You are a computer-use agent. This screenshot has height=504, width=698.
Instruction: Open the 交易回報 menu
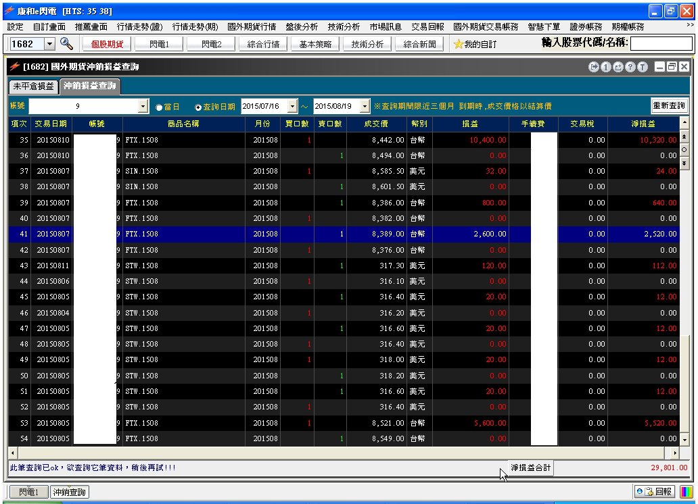point(427,27)
